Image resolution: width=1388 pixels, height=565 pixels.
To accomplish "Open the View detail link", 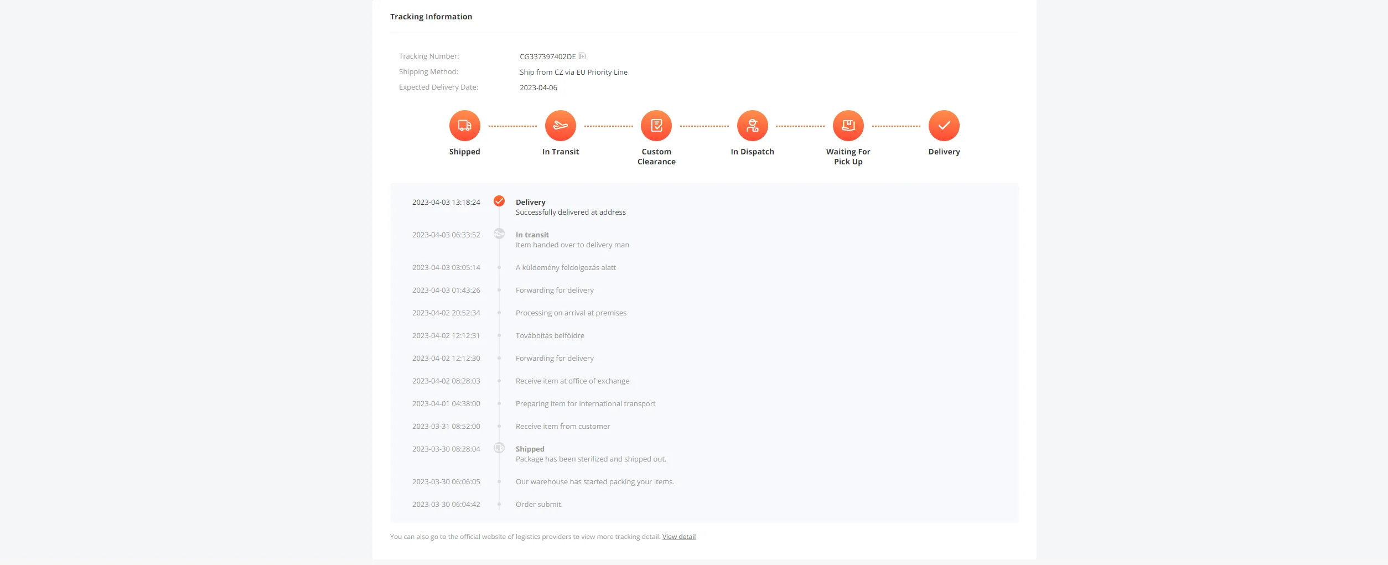I will coord(679,537).
